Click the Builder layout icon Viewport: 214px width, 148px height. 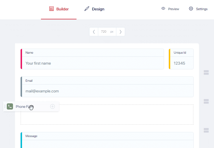(x=51, y=9)
